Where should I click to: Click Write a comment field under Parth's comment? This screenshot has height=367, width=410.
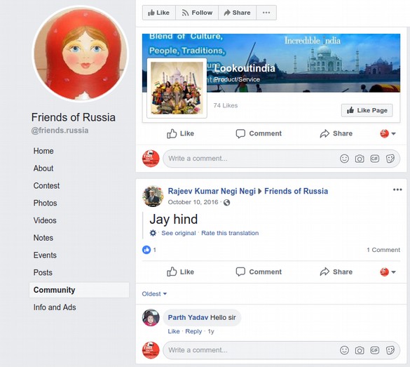pos(281,350)
